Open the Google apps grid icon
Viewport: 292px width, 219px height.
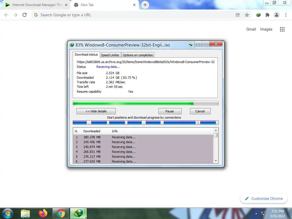coord(282,29)
